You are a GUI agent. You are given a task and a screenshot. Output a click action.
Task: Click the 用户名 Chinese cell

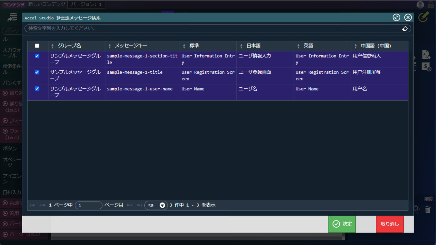click(380, 92)
